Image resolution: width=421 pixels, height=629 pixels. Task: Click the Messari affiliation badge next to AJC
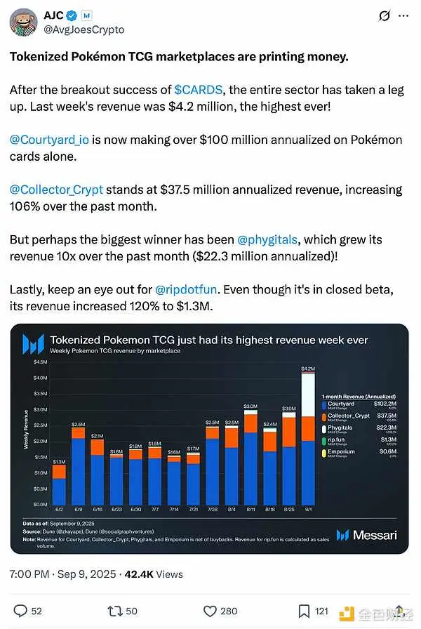(86, 15)
